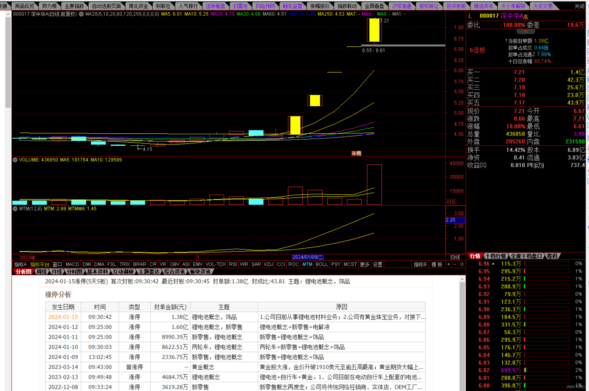
Task: Open the 基本资料 tab
Action: (x=97, y=272)
